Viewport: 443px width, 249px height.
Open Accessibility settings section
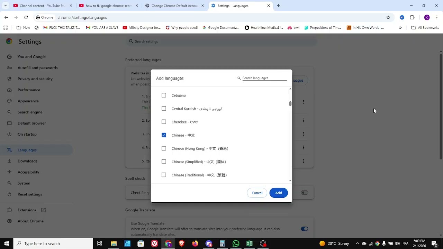pos(28,172)
